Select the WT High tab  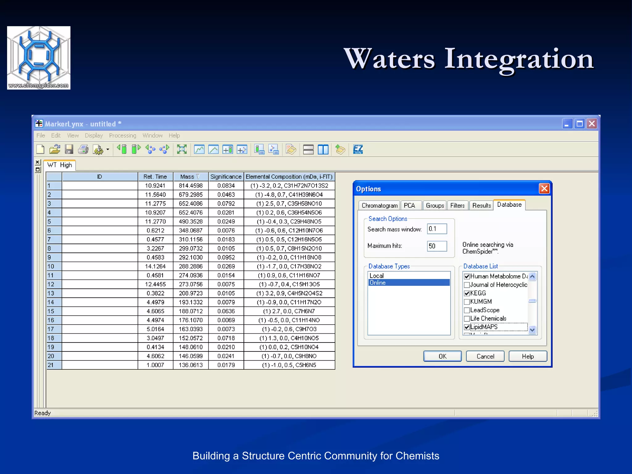click(60, 165)
